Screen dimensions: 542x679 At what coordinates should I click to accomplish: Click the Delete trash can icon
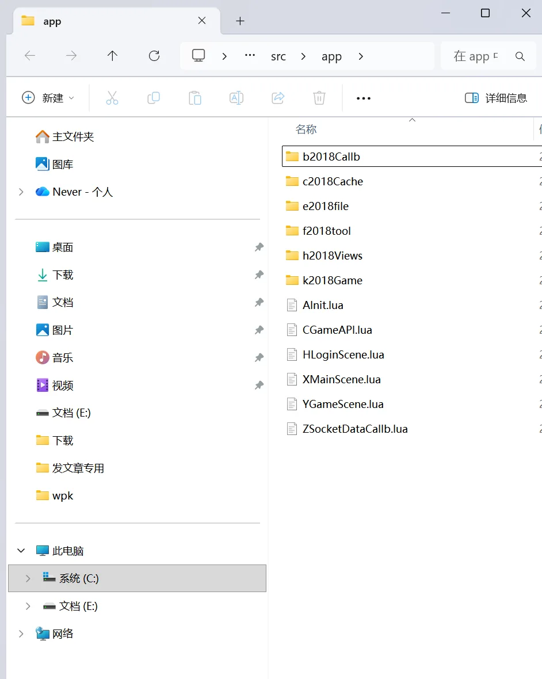click(x=319, y=98)
